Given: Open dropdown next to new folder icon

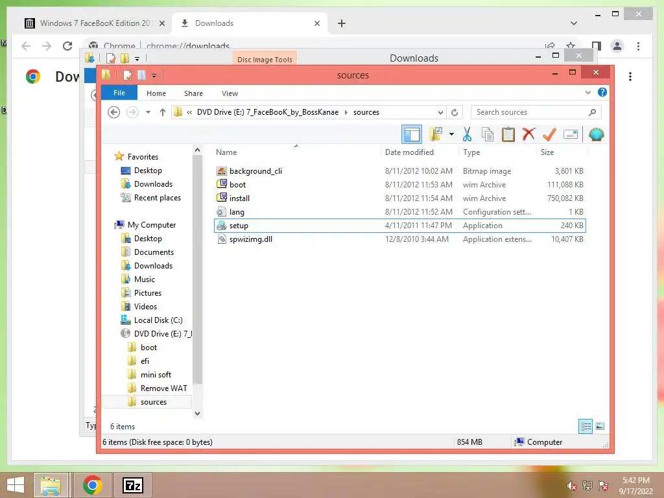Looking at the screenshot, I should coord(451,135).
